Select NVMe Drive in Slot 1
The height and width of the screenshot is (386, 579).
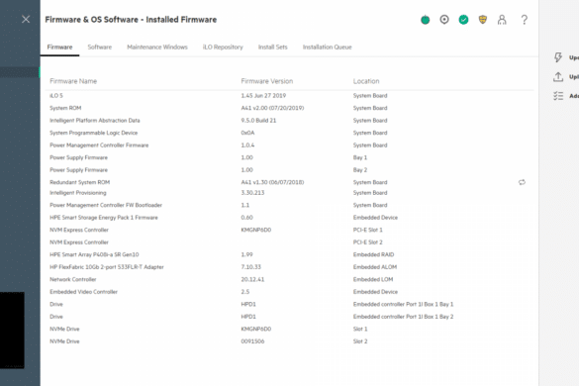tap(64, 329)
